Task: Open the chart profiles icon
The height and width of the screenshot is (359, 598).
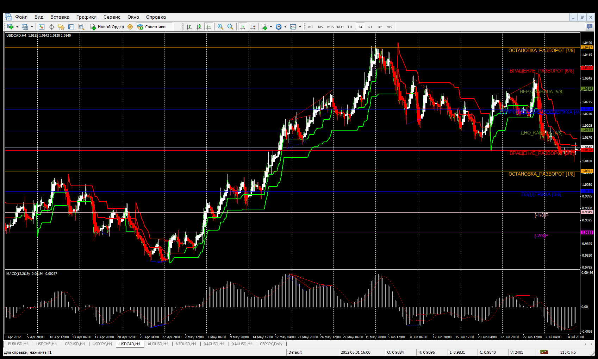Action: point(25,27)
